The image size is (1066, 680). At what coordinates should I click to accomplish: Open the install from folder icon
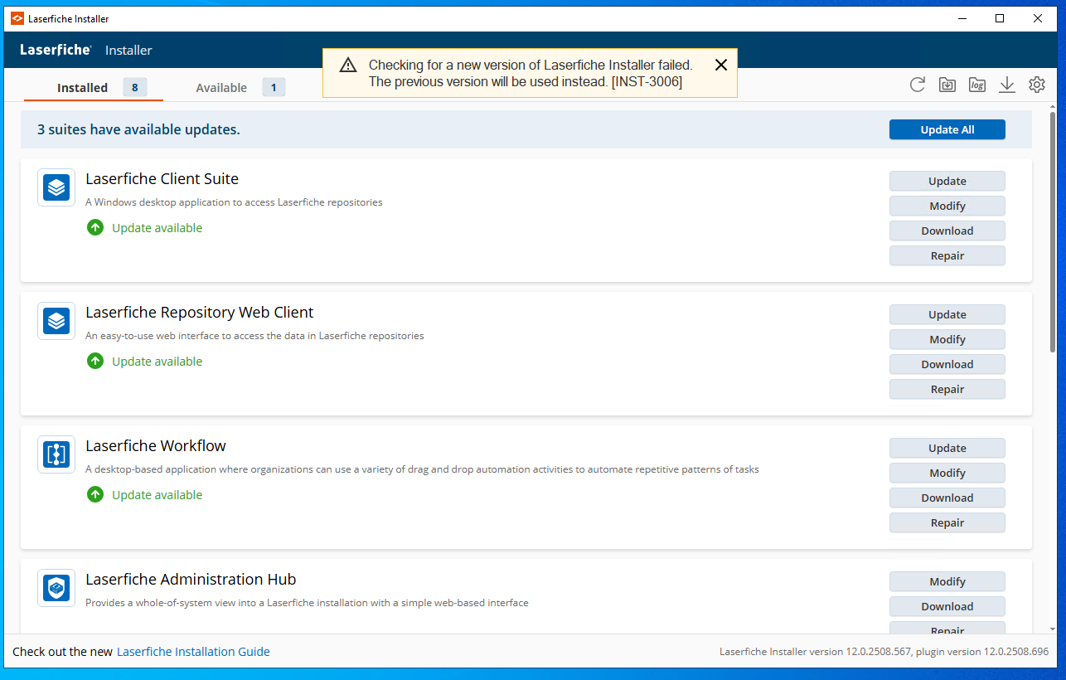[947, 85]
